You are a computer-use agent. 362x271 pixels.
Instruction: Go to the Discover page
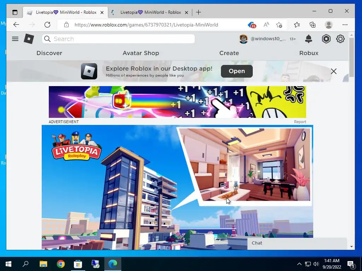(49, 53)
